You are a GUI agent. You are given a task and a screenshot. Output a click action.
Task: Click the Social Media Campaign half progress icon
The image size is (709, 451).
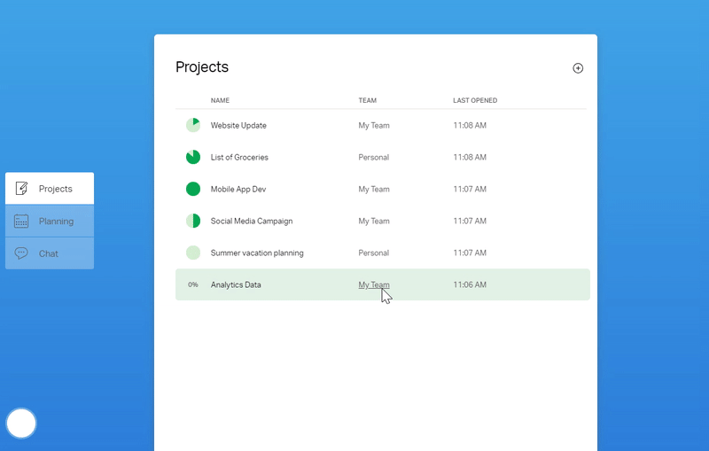[x=193, y=221]
